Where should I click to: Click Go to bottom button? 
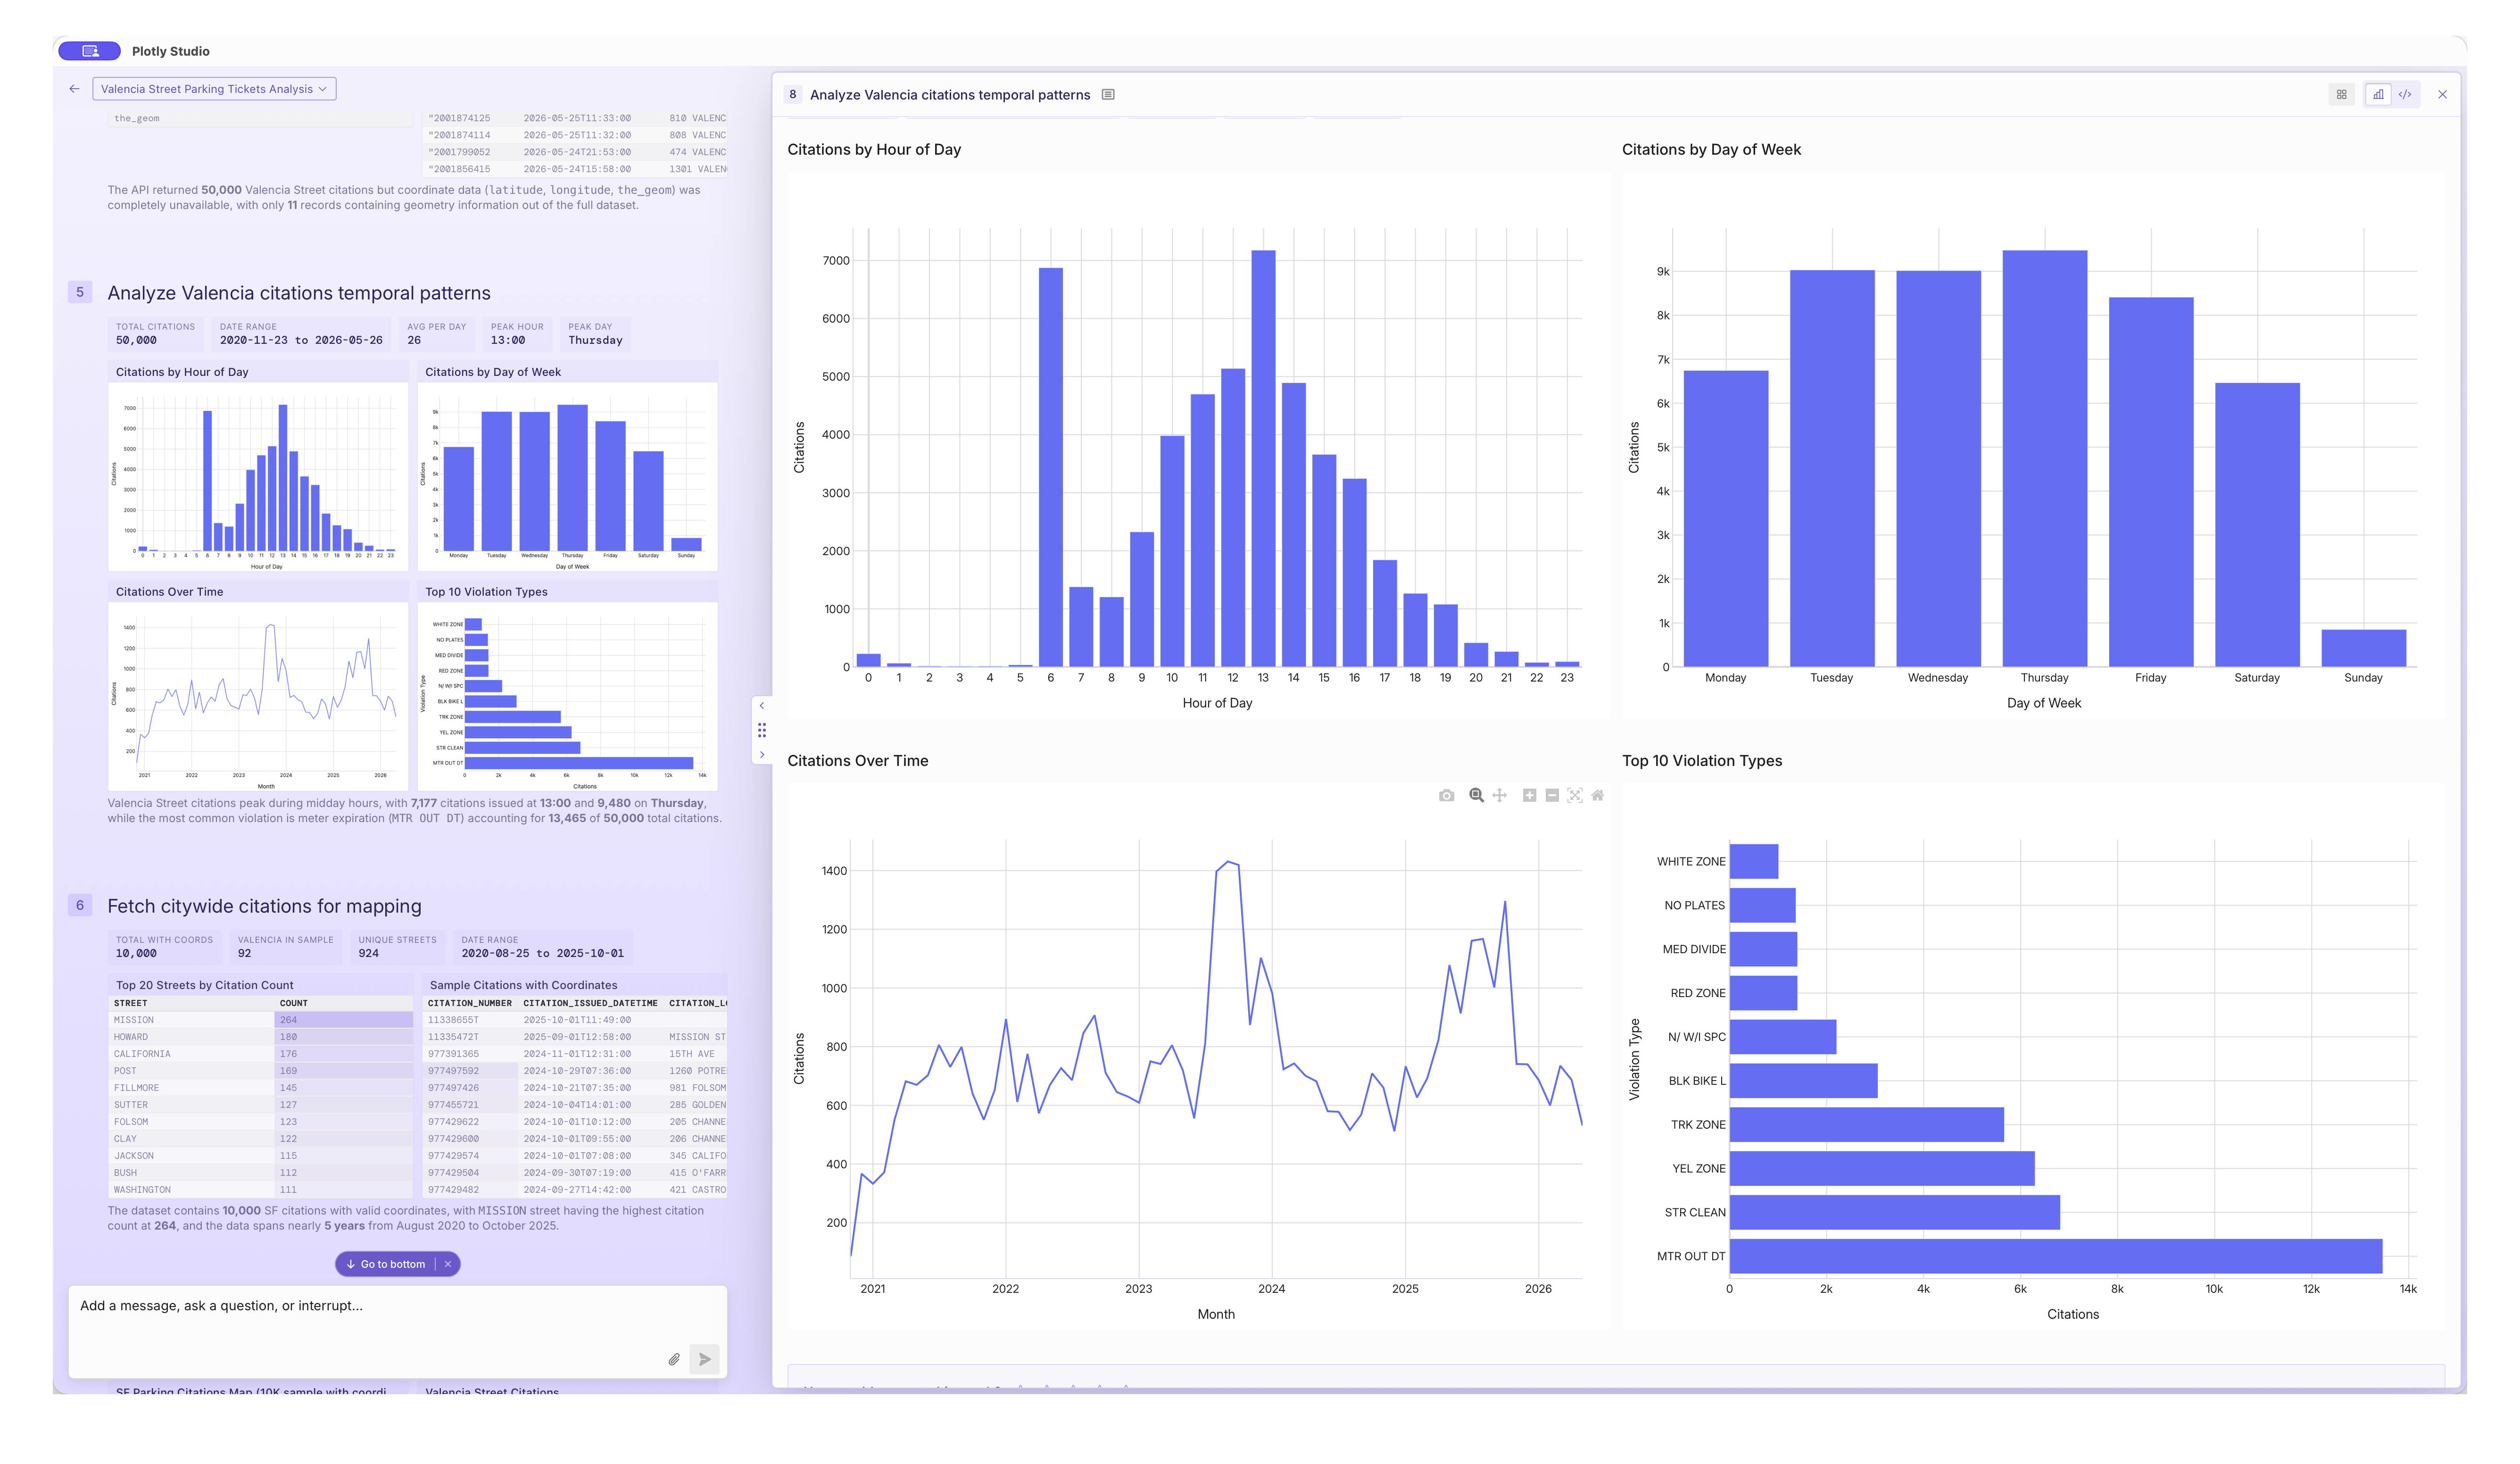point(386,1265)
